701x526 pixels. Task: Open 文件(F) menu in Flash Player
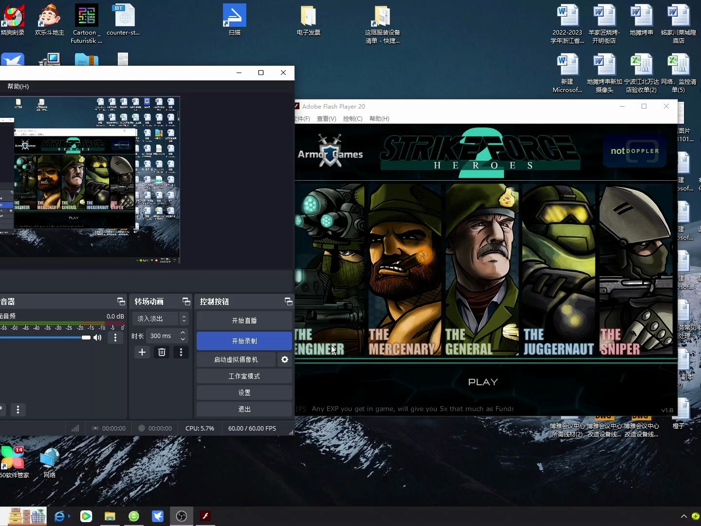coord(302,119)
